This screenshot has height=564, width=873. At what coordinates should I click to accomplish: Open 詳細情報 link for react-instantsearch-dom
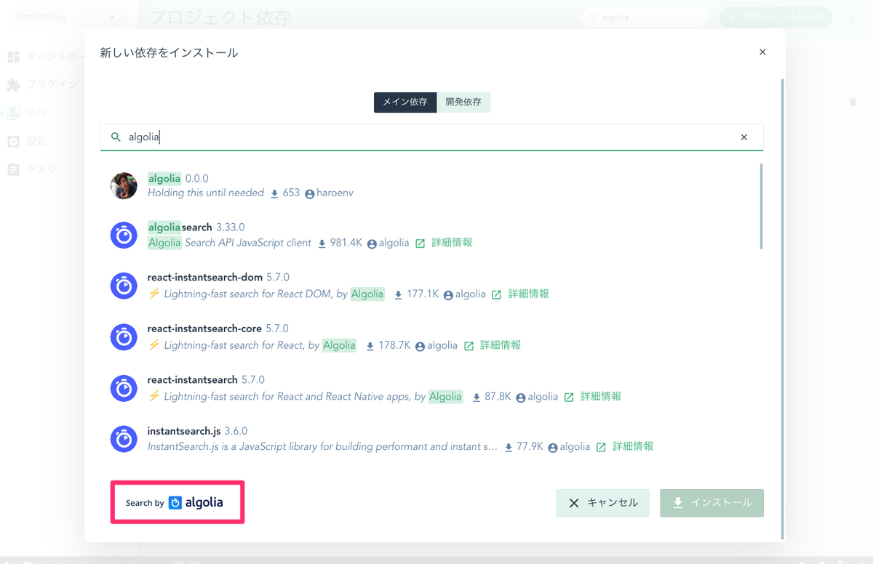point(529,294)
